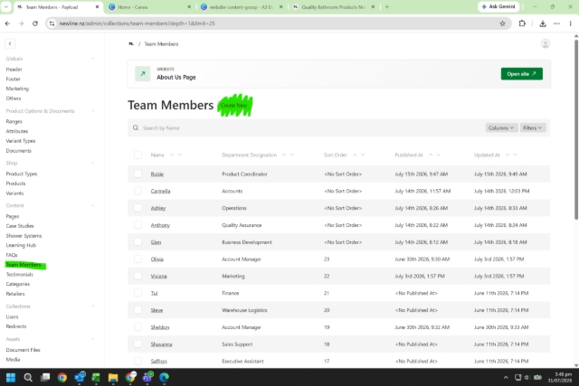Screen dimensions: 579x386
Task: Open Steve team member link
Action: tap(157, 310)
